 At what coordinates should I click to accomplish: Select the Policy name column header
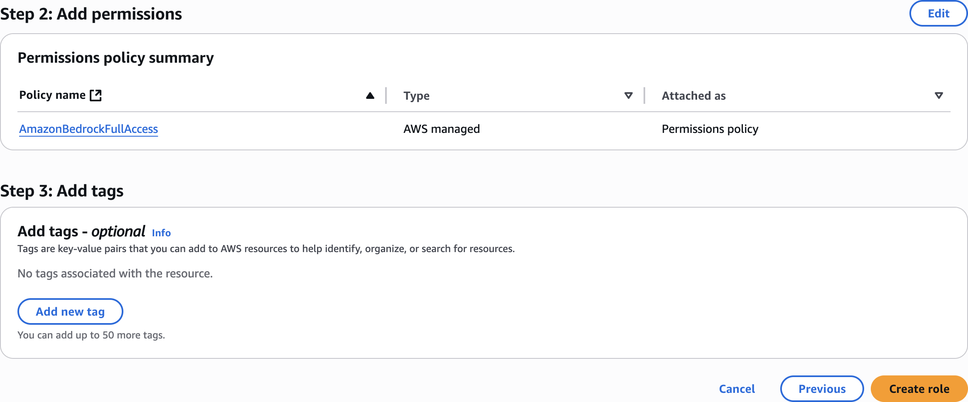[x=52, y=95]
